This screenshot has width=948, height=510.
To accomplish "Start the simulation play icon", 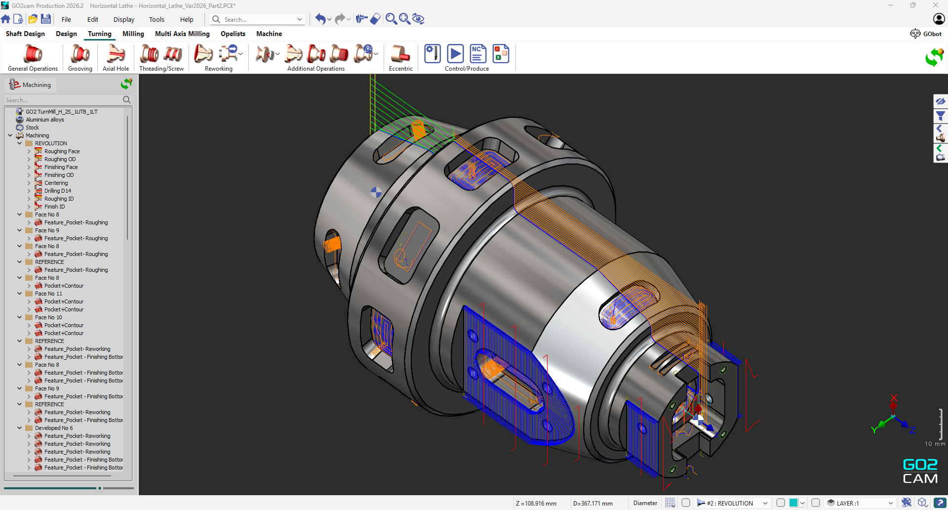I will click(455, 54).
